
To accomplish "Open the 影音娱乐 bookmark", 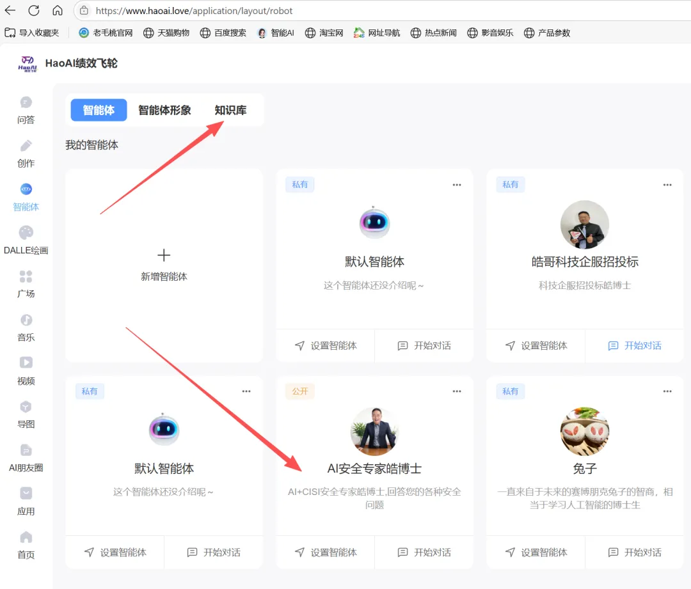I will tap(491, 33).
